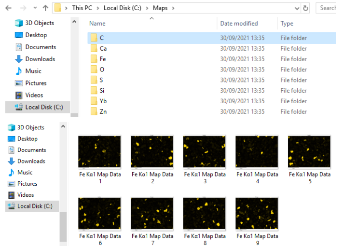This screenshot has height=246, width=344.
Task: Open the Zn folder icon
Action: (94, 112)
